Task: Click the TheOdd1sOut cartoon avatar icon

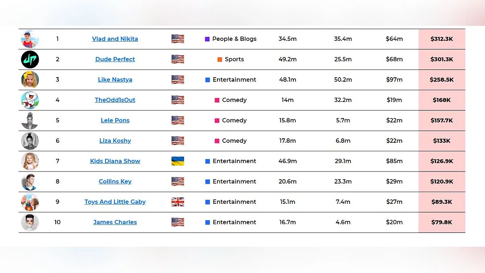Action: (x=30, y=100)
